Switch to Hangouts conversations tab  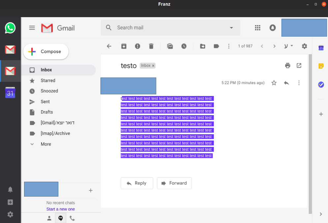click(61, 218)
